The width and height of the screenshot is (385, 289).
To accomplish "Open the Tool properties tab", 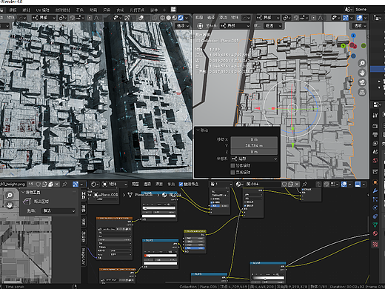I will tap(375, 115).
